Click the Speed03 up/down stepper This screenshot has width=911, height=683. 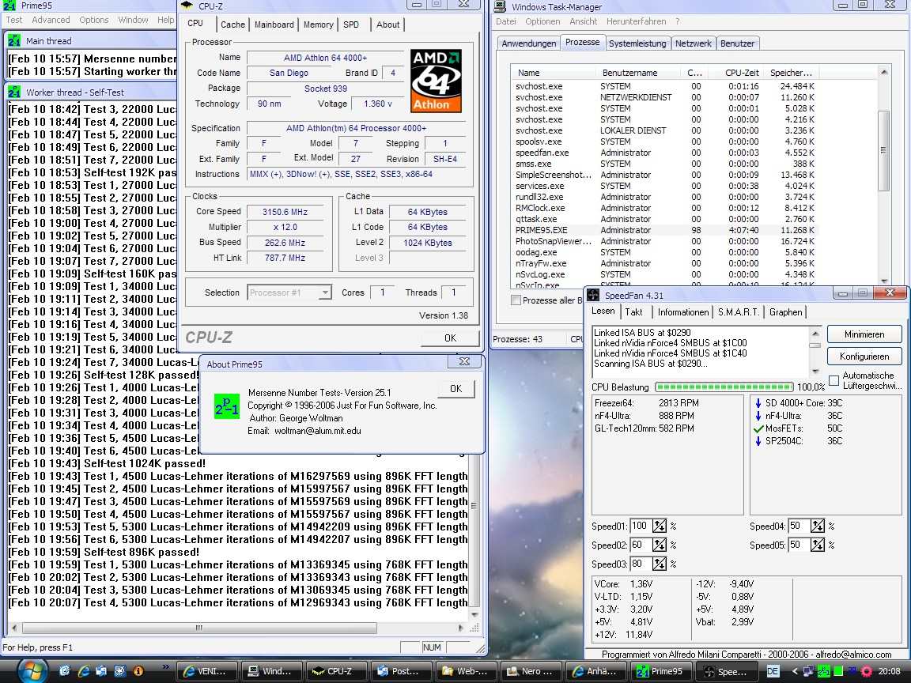click(660, 564)
